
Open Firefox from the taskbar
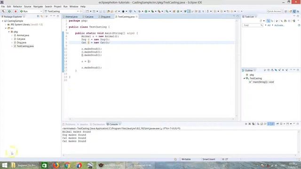[56, 165]
